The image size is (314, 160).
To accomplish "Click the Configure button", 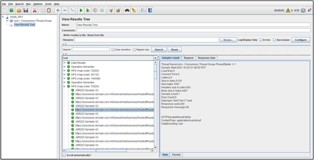I will pyautogui.click(x=300, y=40).
